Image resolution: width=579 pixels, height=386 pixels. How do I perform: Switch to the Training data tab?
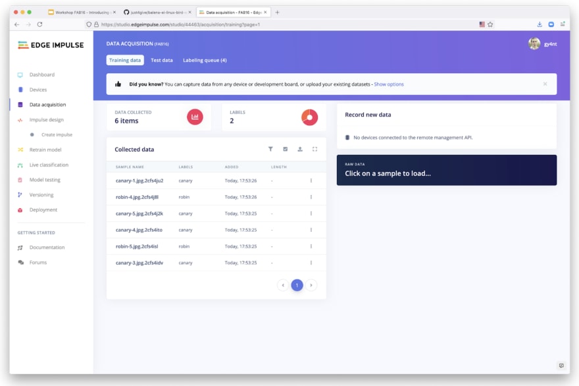[x=125, y=60]
